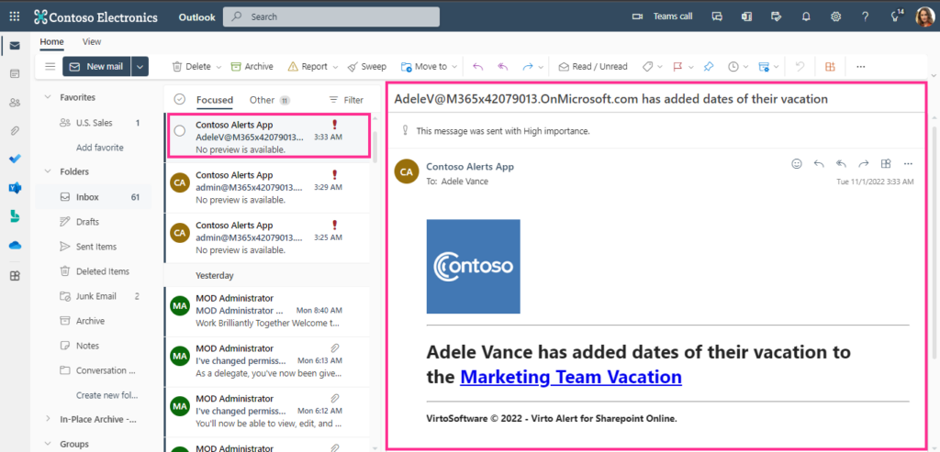Open To Do checkmark app
Screen dimensions: 940x452
tap(15, 160)
